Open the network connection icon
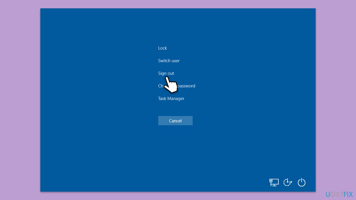 [x=274, y=182]
